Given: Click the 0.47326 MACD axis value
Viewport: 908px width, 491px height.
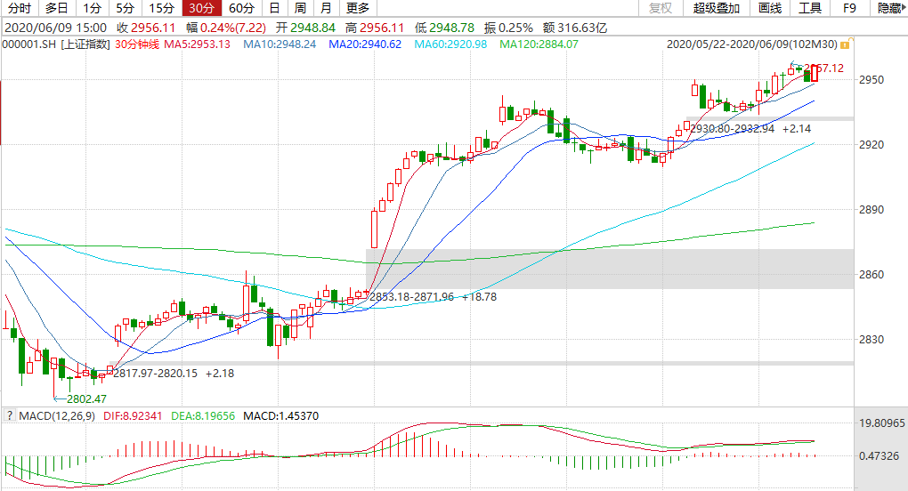Looking at the screenshot, I should click(879, 455).
